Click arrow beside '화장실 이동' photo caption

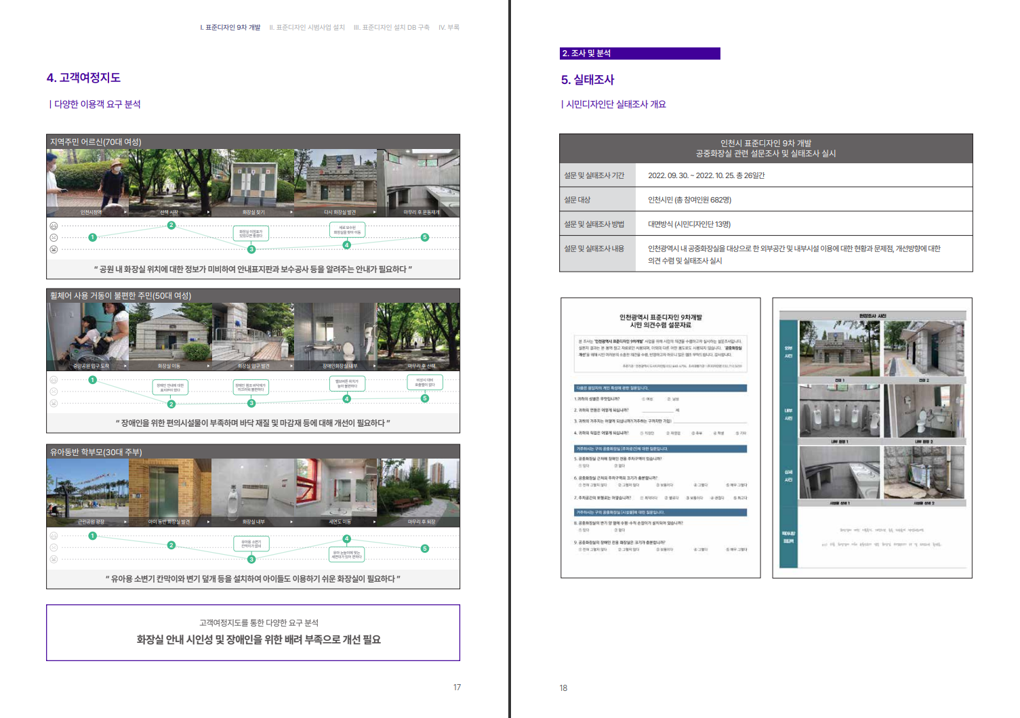pos(208,366)
